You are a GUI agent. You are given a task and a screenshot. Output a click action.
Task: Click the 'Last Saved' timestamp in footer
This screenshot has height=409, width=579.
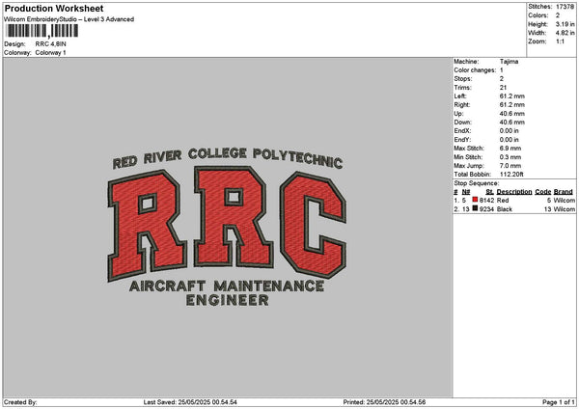pyautogui.click(x=190, y=402)
